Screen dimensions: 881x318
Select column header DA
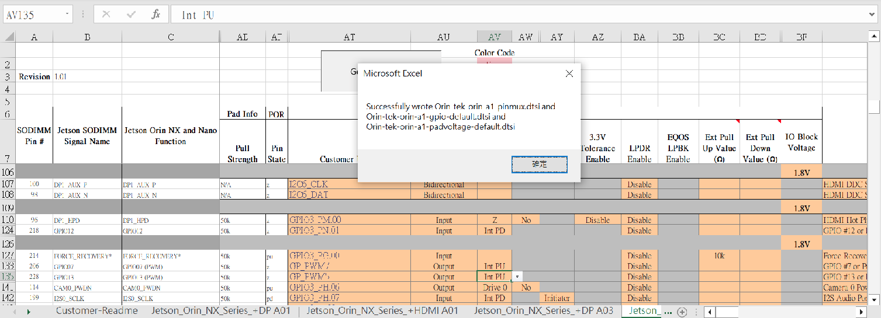640,37
